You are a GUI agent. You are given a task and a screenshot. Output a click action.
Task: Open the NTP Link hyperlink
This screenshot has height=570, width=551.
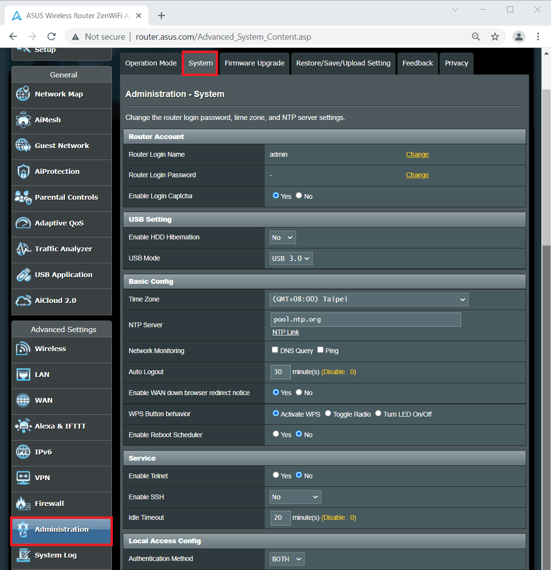(x=286, y=333)
